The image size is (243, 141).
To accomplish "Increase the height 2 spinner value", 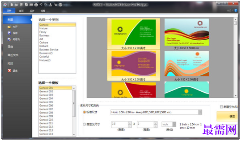I will tap(155, 123).
